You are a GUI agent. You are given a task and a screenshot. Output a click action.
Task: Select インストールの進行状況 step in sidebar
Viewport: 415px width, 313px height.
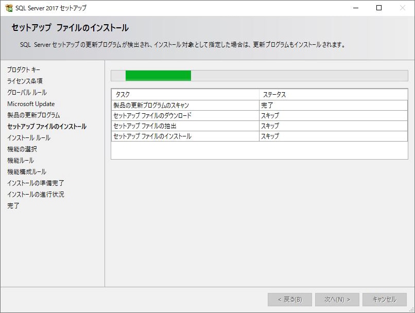point(36,195)
